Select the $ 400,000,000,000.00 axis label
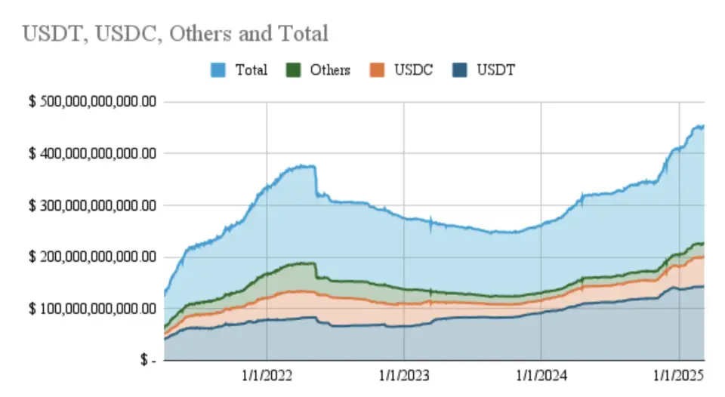The height and width of the screenshot is (397, 725). (91, 154)
